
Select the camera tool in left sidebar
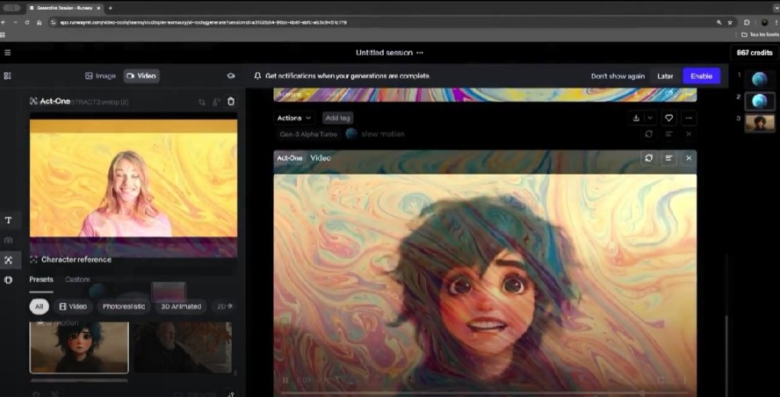[9, 241]
